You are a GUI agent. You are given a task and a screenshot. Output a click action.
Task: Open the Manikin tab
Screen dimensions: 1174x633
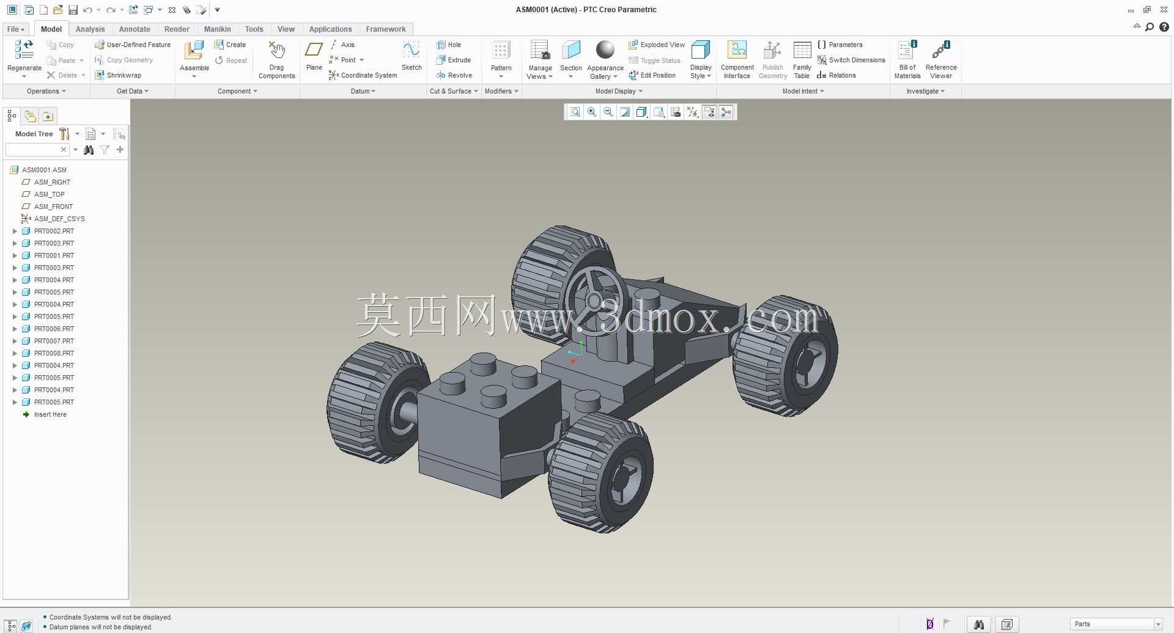click(217, 29)
